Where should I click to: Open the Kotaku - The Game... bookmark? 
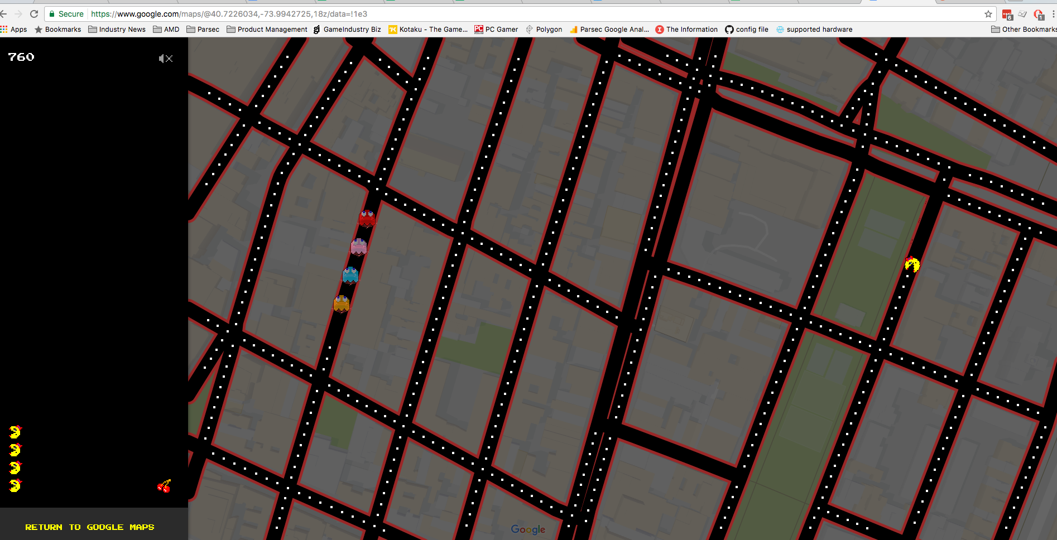point(428,30)
